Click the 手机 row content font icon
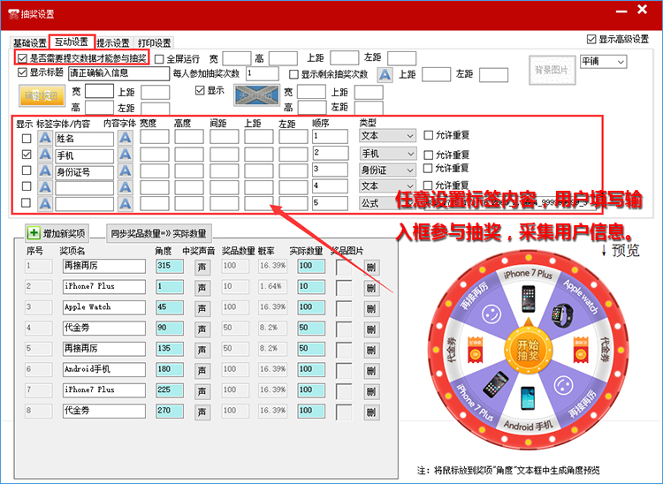The width and height of the screenshot is (663, 484). (x=125, y=155)
